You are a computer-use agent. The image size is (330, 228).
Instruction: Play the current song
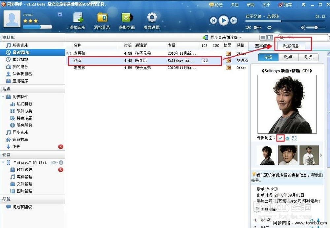(223, 20)
